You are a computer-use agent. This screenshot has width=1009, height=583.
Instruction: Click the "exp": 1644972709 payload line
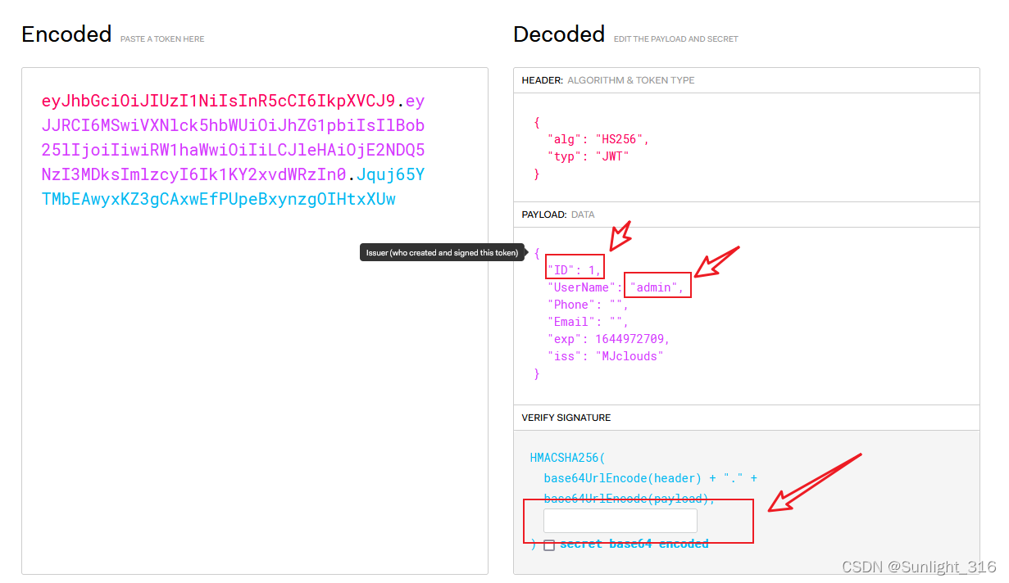coord(609,339)
